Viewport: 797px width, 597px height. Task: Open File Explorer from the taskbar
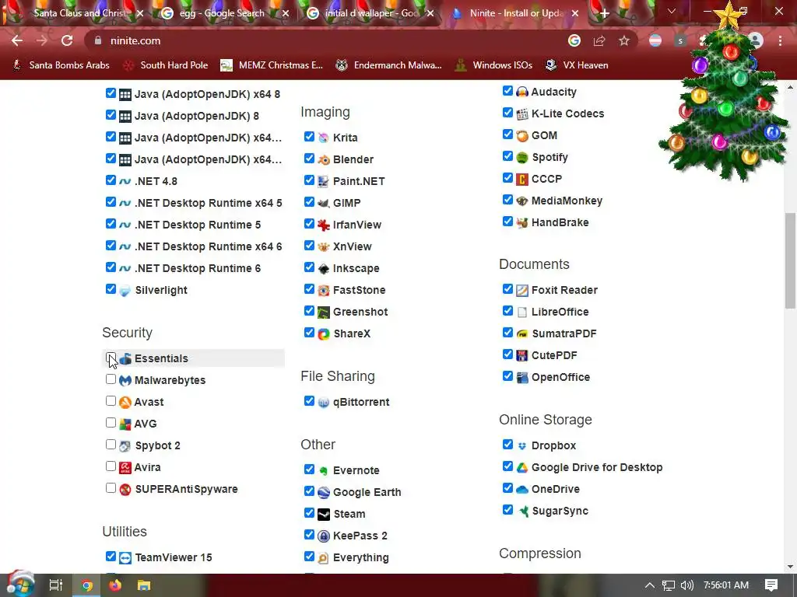(x=144, y=585)
